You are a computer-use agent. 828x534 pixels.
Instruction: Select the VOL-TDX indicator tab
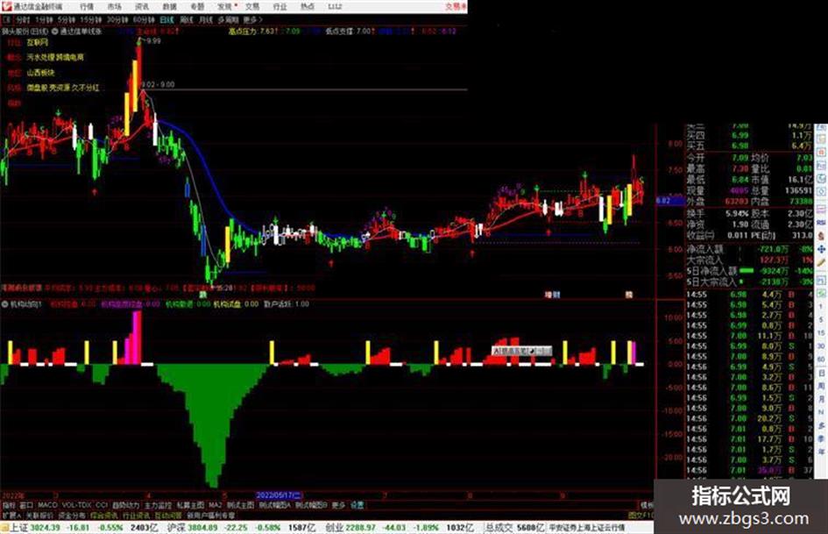pos(76,505)
